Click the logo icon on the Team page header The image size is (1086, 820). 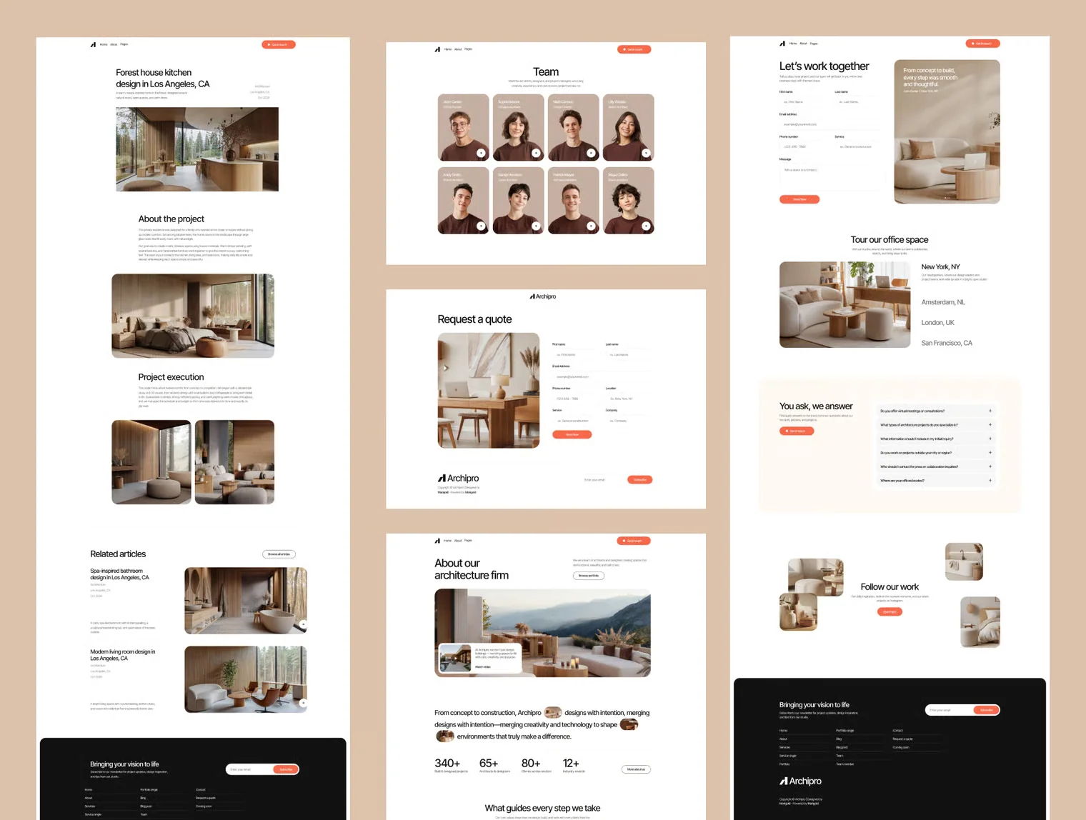pos(437,49)
